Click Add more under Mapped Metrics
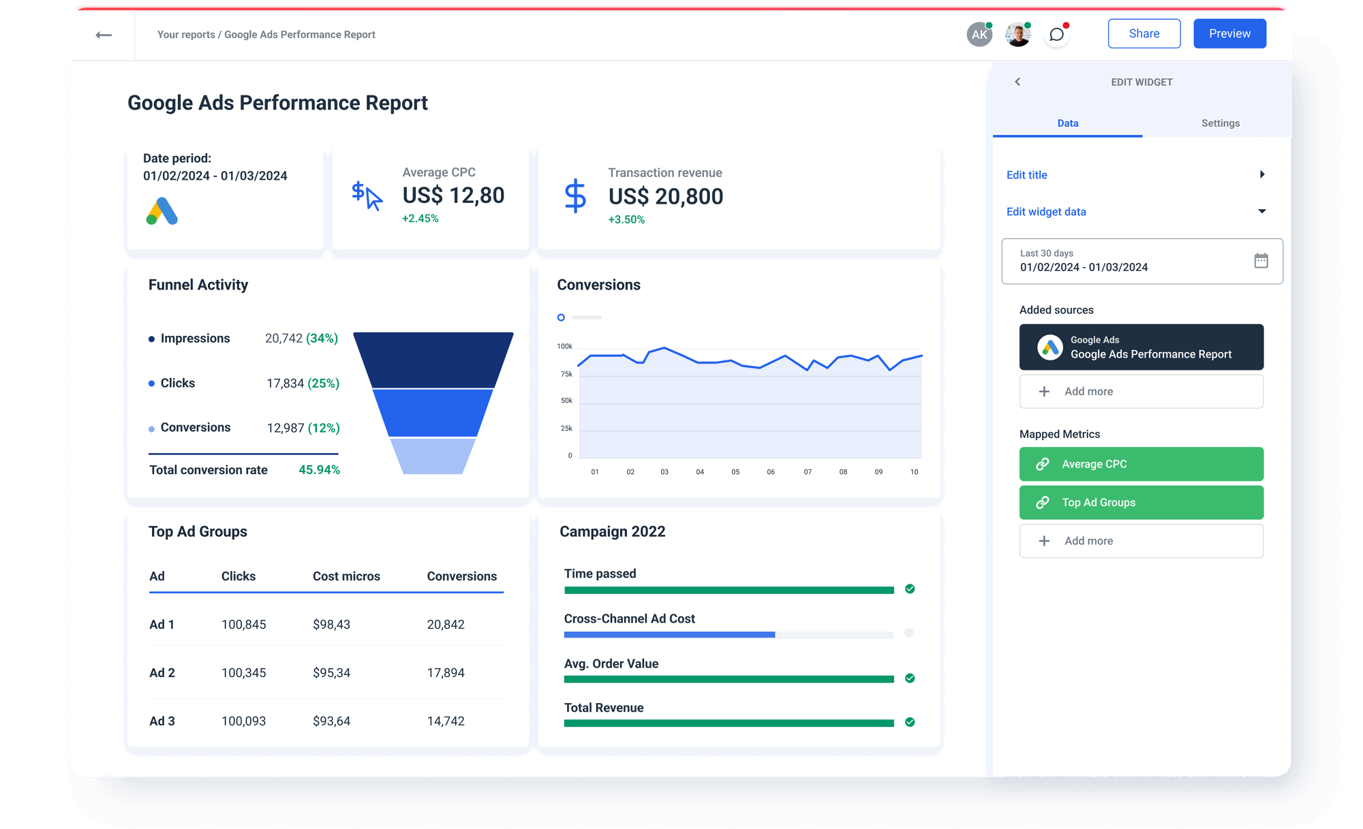The width and height of the screenshot is (1363, 829). point(1141,540)
